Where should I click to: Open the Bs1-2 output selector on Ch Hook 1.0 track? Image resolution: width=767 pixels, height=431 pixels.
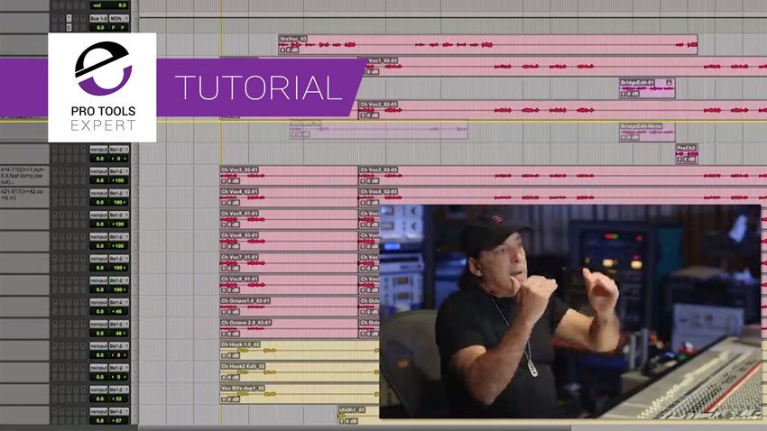(x=118, y=346)
